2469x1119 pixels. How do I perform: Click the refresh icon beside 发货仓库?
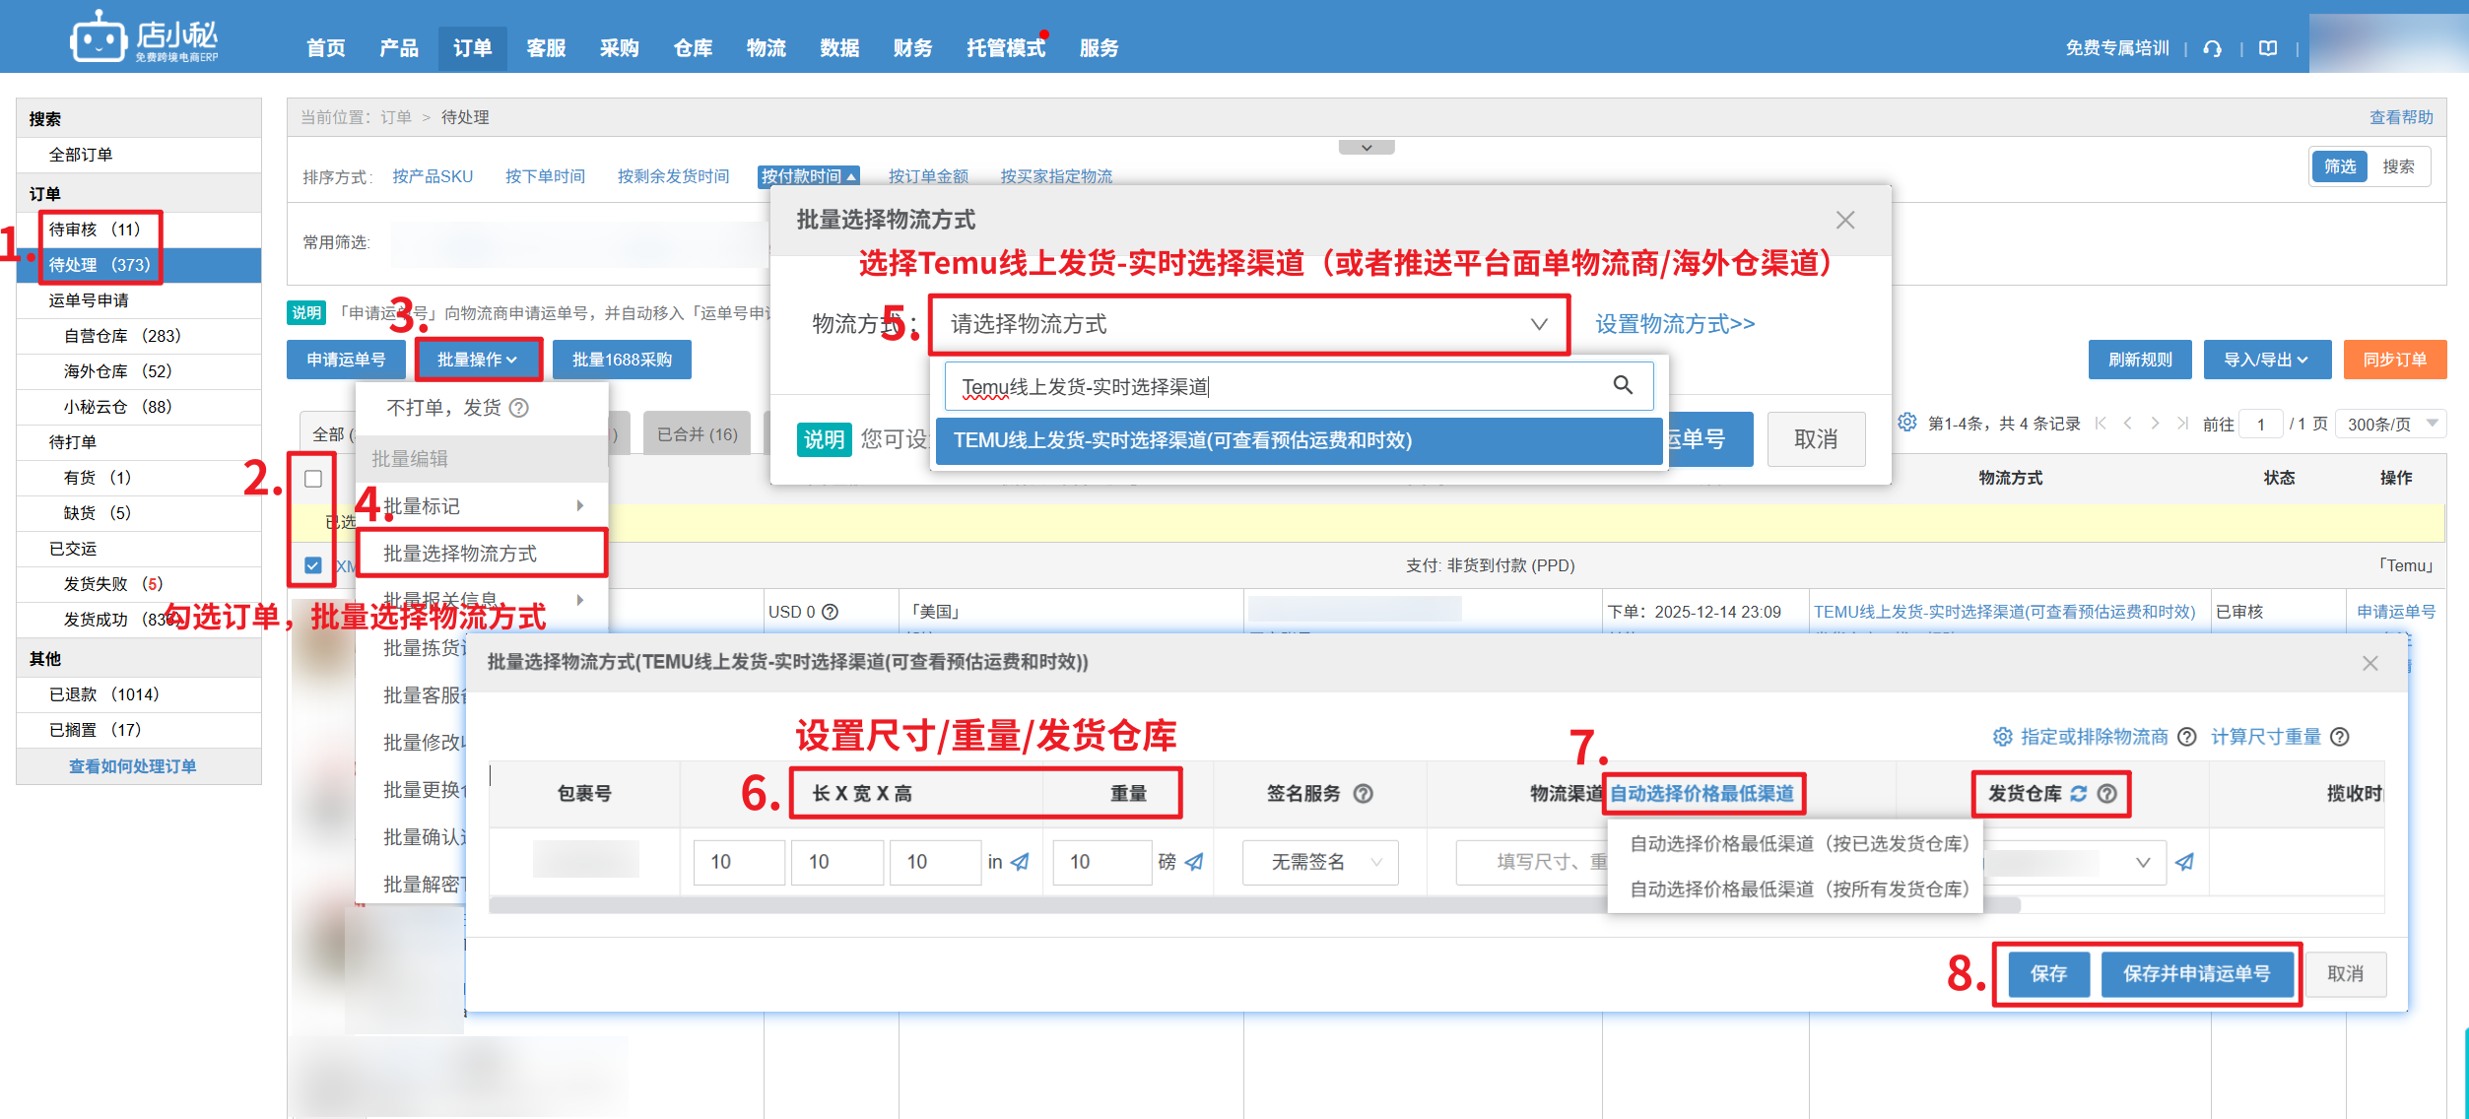pyautogui.click(x=2078, y=794)
